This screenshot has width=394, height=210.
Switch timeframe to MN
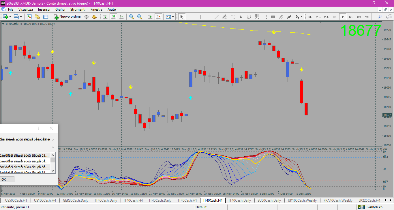pyautogui.click(x=367, y=17)
